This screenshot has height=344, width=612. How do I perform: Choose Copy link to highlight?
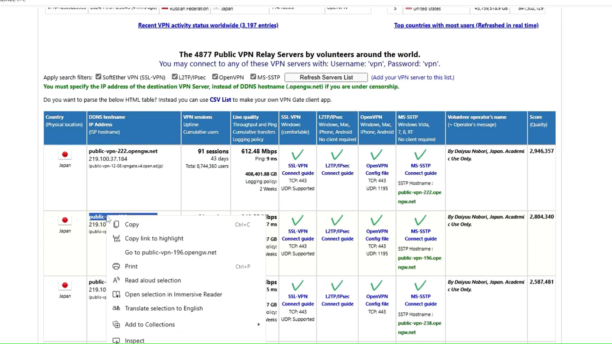(x=186, y=239)
